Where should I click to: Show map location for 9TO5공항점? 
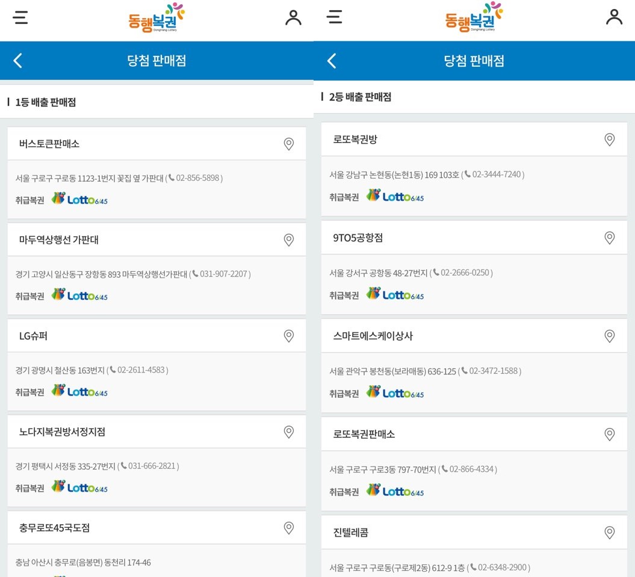[610, 238]
